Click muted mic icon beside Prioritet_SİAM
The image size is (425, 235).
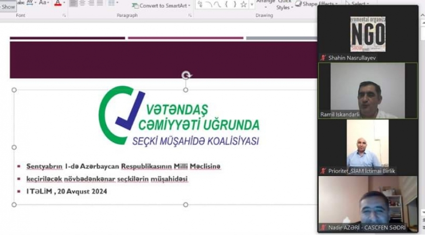click(x=323, y=171)
